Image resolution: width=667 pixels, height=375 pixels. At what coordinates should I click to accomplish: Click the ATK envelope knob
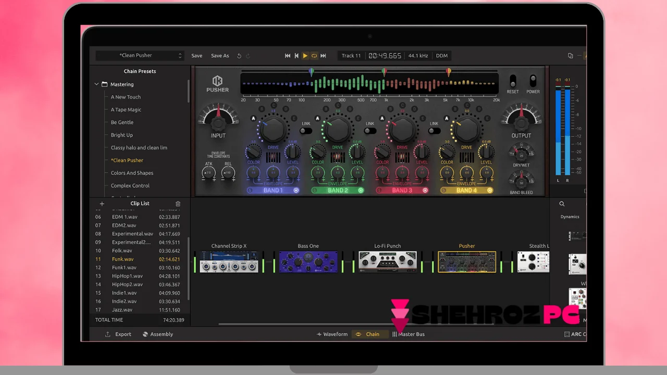[208, 173]
